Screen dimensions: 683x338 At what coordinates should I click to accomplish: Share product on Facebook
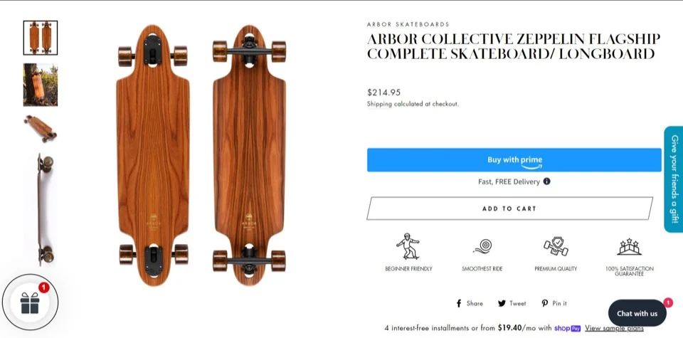tap(470, 303)
